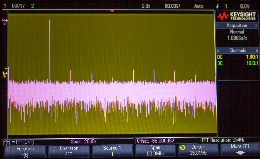Click Acquisition panel left grip icon
Viewport: 260px width, 159px height.
tap(218, 26)
